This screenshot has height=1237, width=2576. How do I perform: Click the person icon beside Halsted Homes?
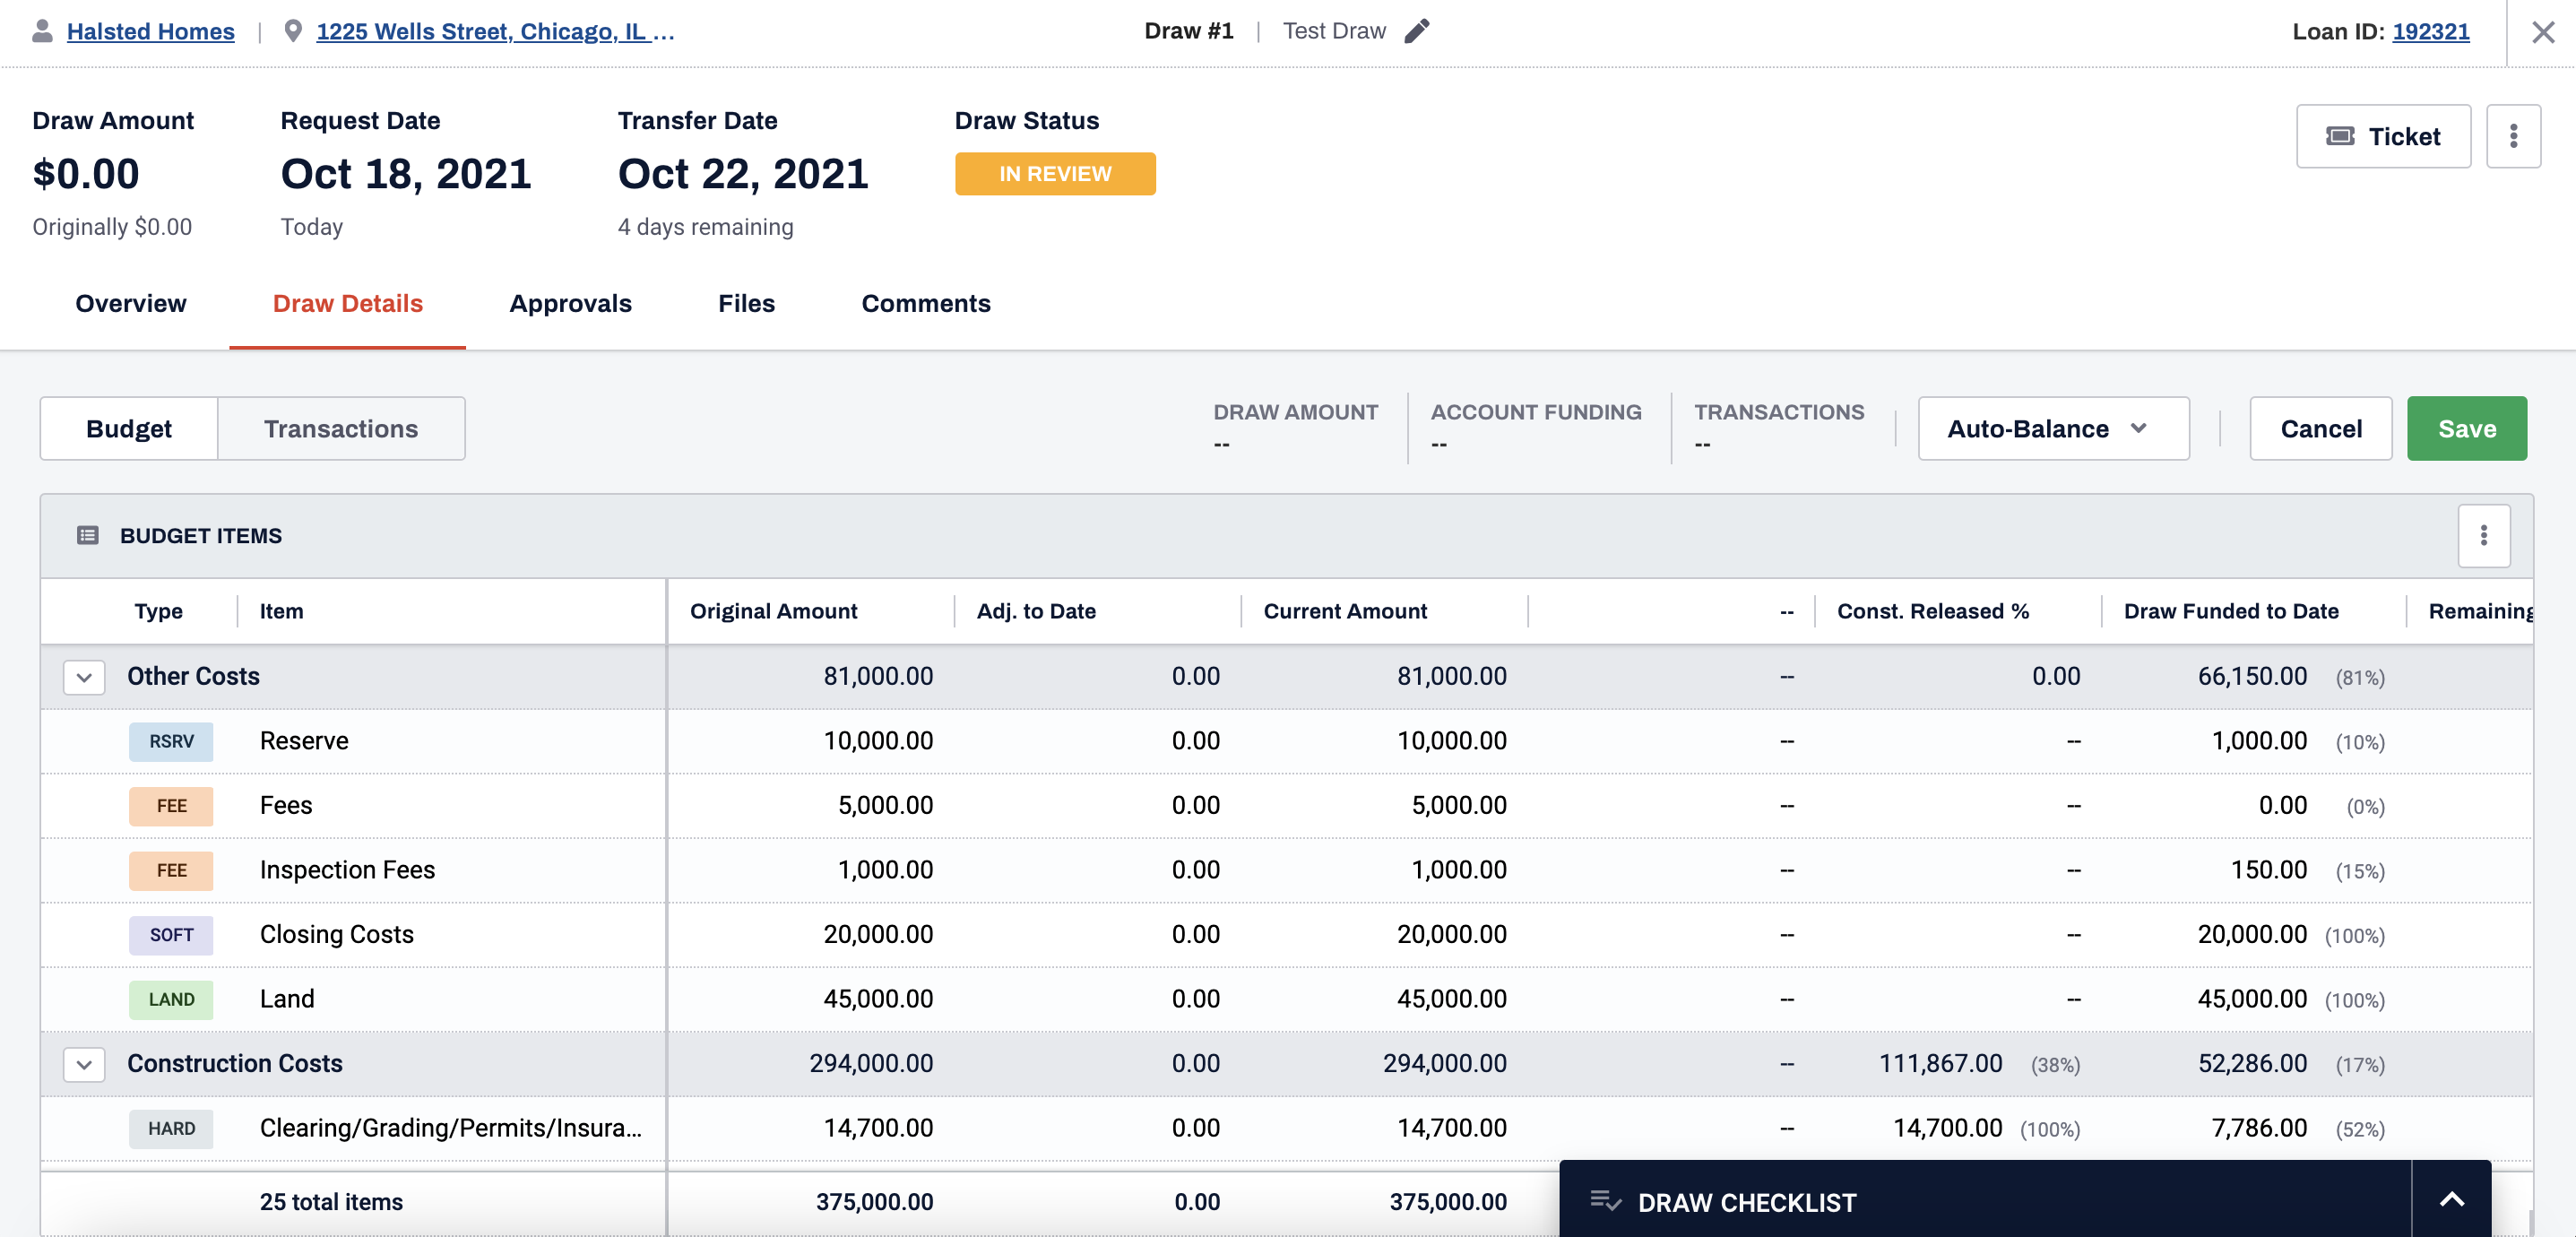click(42, 31)
